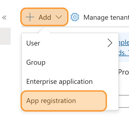Expand the User submenu
The width and height of the screenshot is (129, 116).
click(70, 43)
